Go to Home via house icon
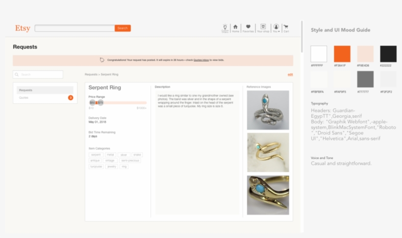Screen dimensions: 402x238 [236, 28]
